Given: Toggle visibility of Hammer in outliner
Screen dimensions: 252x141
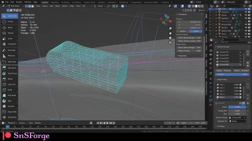Looking at the screenshot, I should (246, 18).
